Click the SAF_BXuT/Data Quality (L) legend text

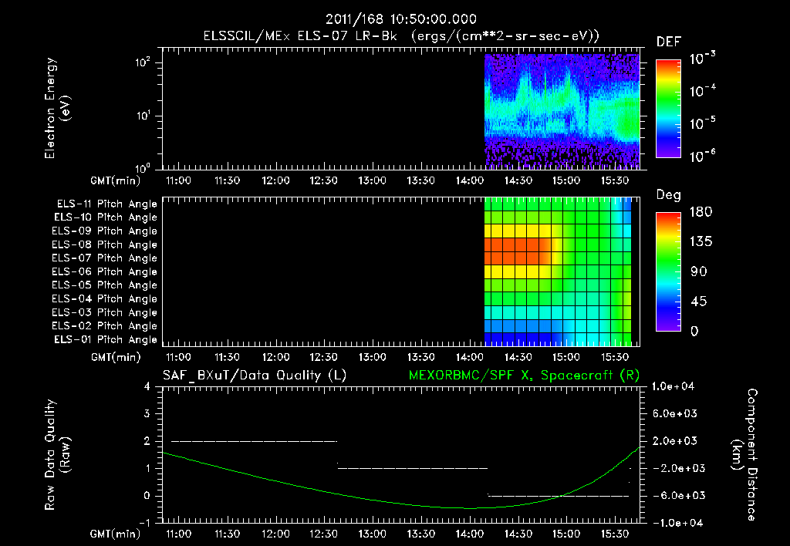tap(255, 376)
